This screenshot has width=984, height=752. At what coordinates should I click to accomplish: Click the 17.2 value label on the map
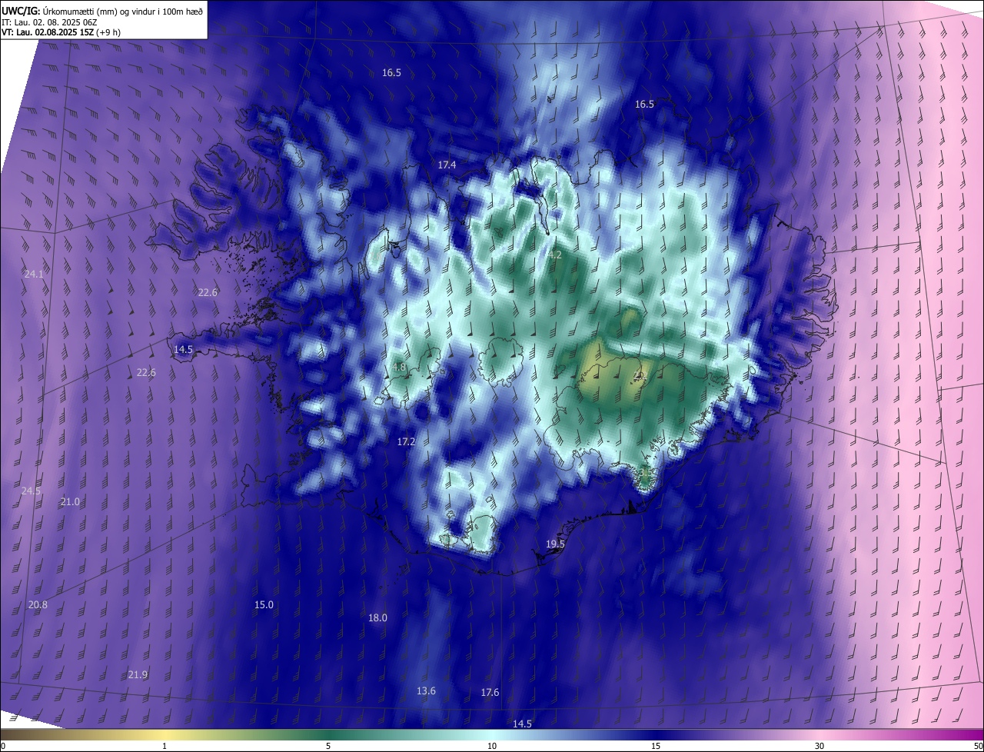pyautogui.click(x=406, y=442)
